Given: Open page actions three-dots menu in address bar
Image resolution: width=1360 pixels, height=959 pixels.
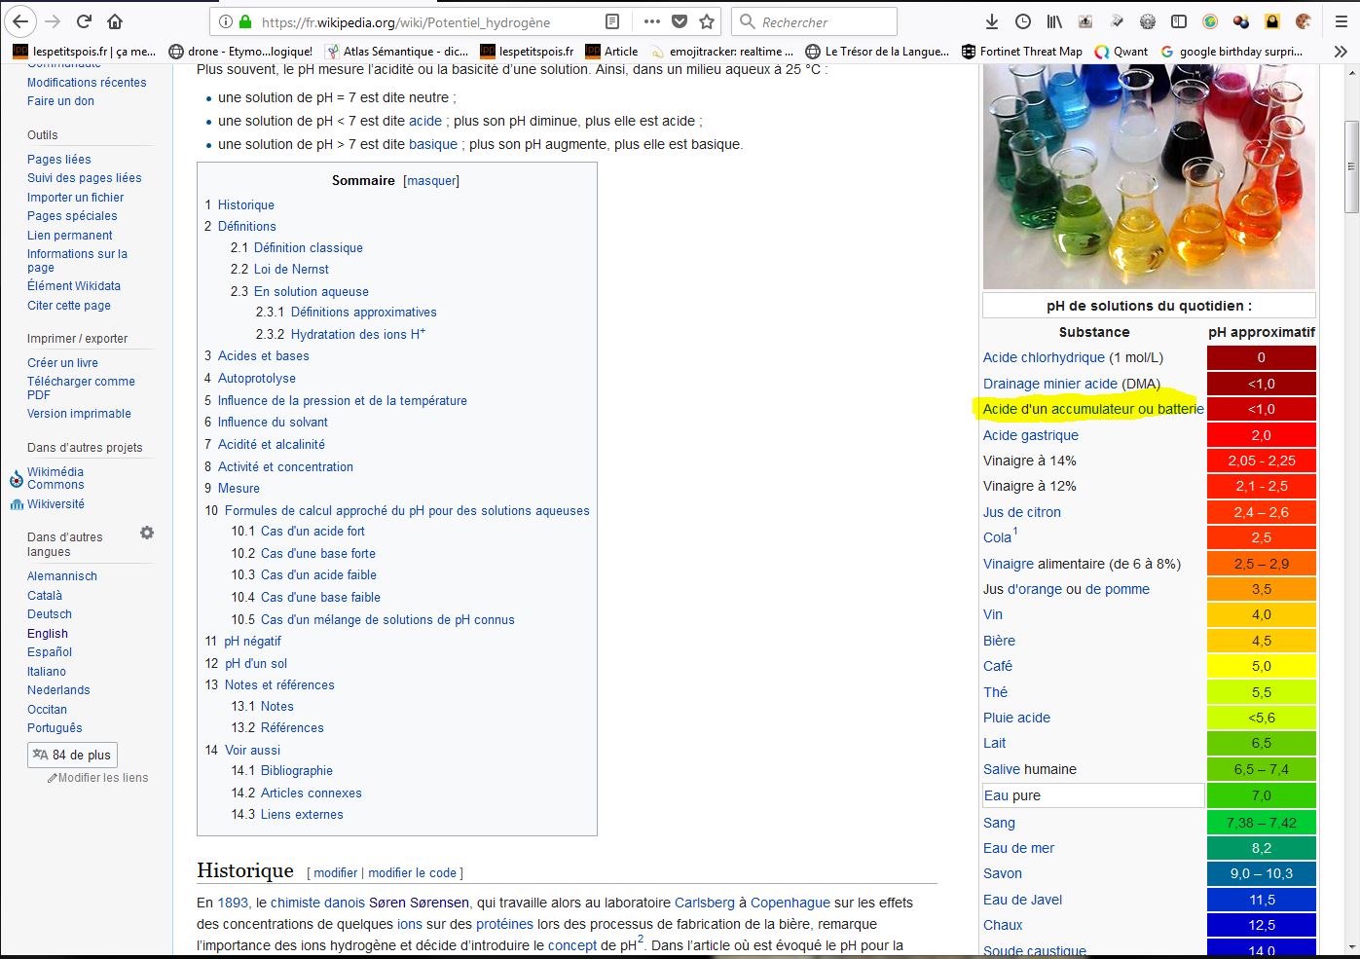Looking at the screenshot, I should [651, 21].
